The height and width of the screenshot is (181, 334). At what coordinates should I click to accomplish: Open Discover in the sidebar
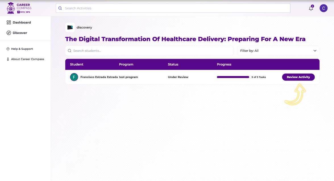tap(20, 33)
